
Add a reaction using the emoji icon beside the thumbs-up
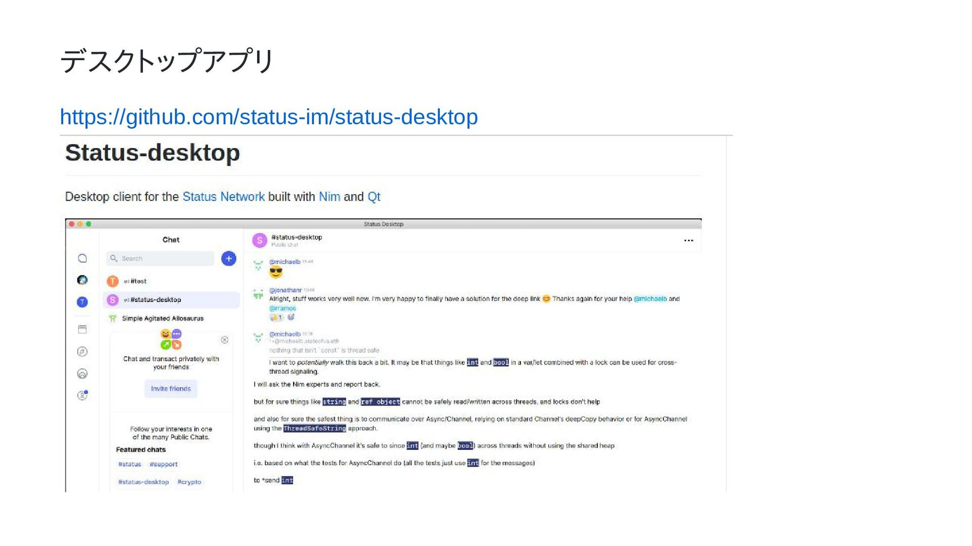[x=291, y=317]
